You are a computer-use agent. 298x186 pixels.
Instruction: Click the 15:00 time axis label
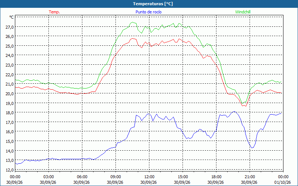[x=183, y=177]
